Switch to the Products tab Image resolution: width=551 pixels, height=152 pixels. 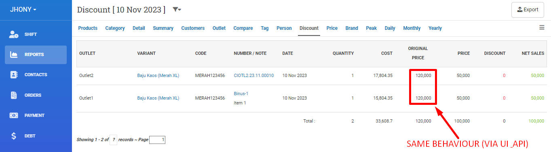[88, 28]
